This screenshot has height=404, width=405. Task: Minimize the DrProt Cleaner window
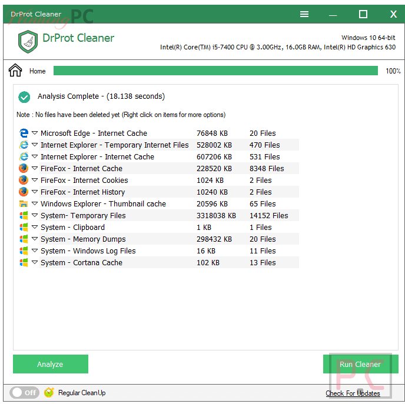(x=333, y=15)
